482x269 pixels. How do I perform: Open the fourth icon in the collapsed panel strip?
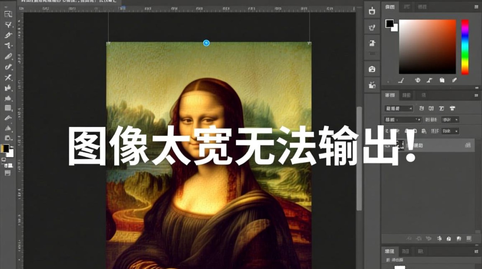point(372,69)
